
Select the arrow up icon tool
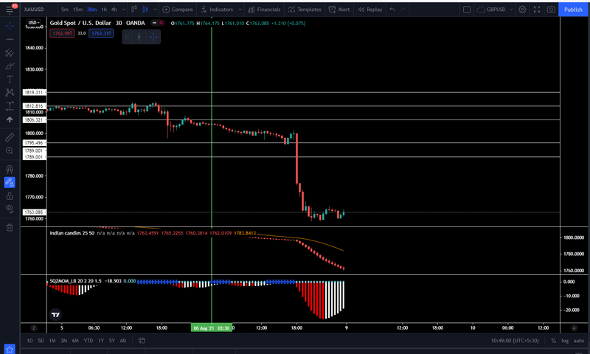pyautogui.click(x=10, y=119)
